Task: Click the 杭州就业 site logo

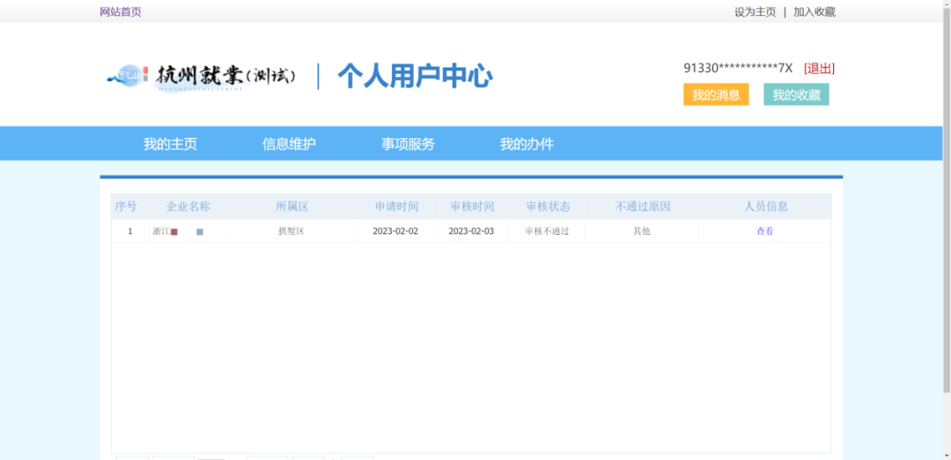Action: (200, 77)
